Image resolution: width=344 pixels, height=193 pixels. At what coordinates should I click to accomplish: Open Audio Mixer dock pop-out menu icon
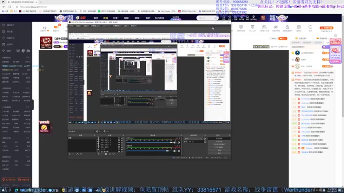[181, 135]
